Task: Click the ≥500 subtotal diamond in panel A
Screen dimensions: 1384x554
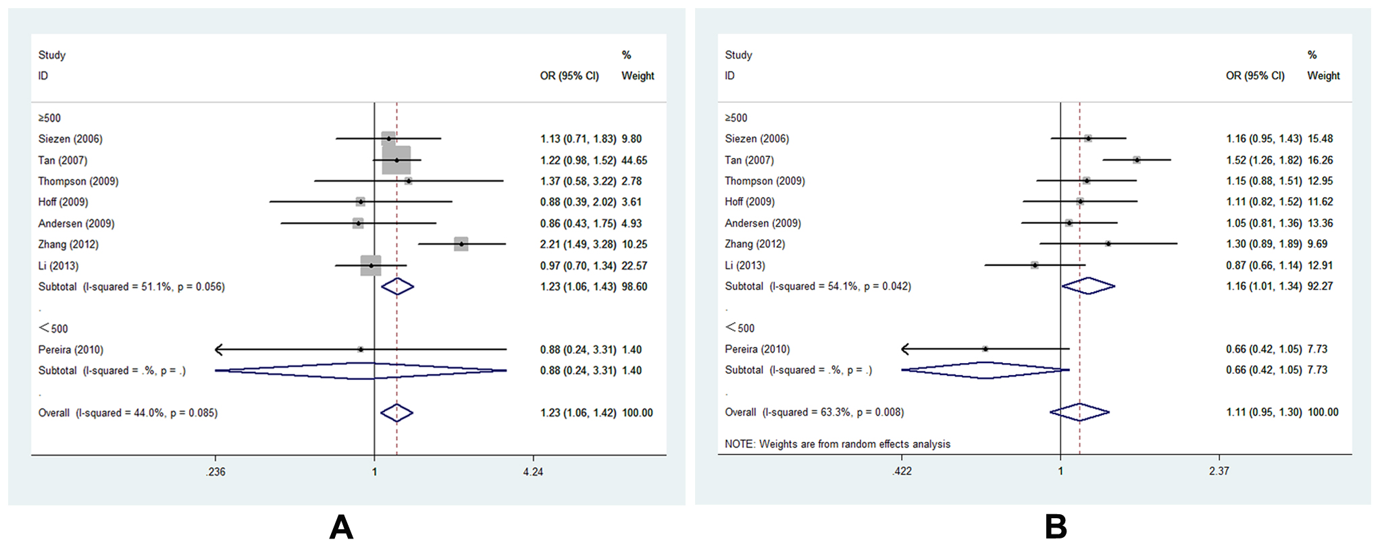Action: (397, 286)
